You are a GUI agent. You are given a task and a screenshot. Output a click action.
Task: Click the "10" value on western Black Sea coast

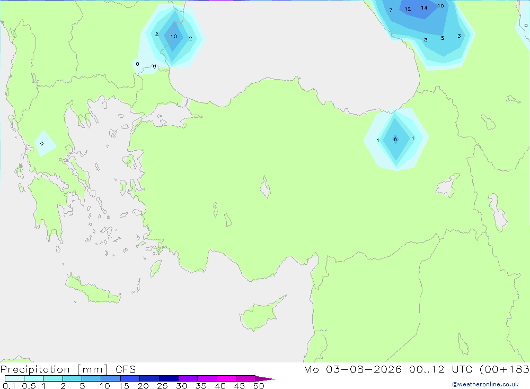pos(174,37)
